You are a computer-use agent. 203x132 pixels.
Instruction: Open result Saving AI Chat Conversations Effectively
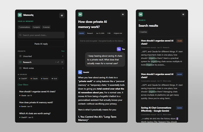point(162,113)
